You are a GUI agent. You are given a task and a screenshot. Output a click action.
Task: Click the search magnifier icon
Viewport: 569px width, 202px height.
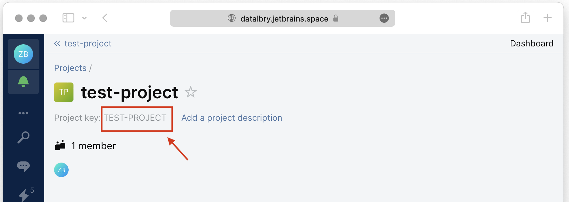coord(23,137)
